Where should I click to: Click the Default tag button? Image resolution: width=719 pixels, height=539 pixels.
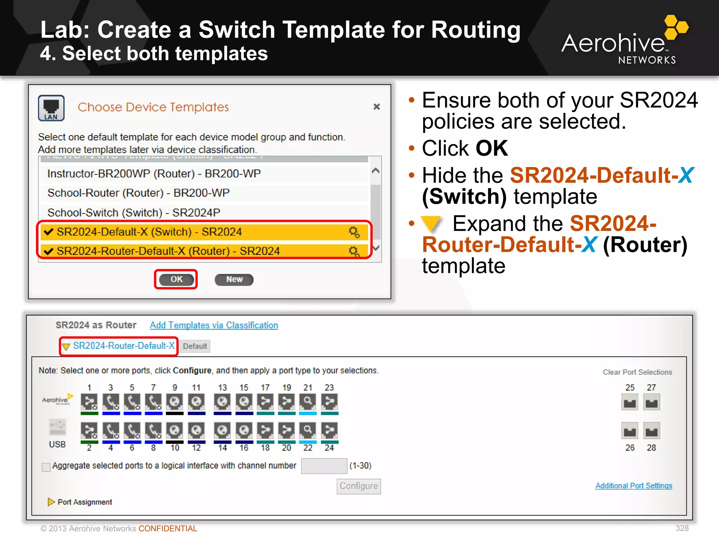coord(195,346)
